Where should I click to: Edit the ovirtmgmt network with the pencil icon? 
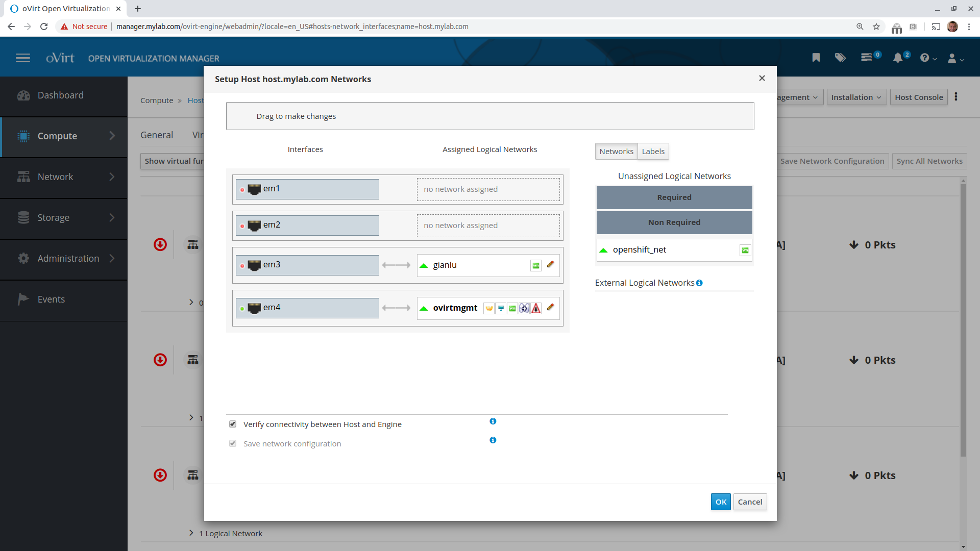550,307
